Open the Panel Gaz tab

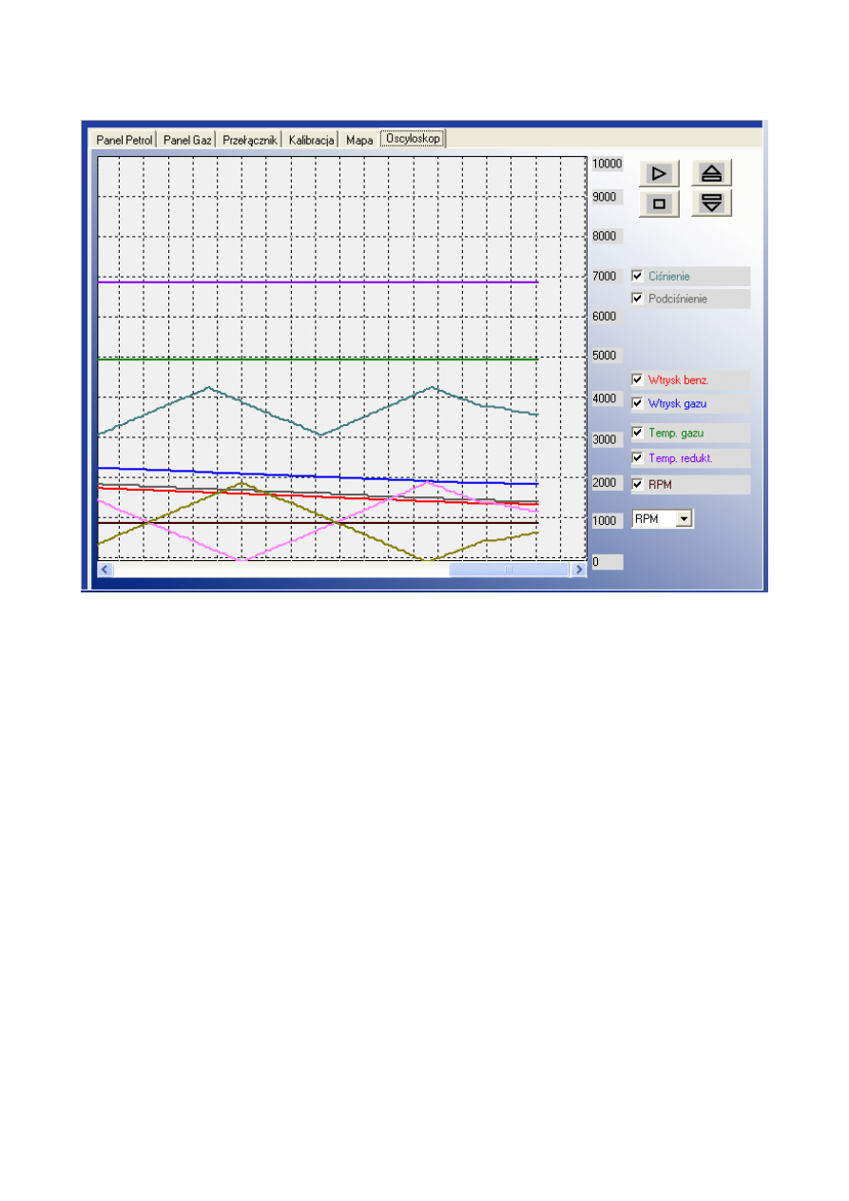(x=186, y=140)
